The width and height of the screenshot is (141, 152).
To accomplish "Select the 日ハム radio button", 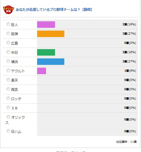I will point(8,131).
